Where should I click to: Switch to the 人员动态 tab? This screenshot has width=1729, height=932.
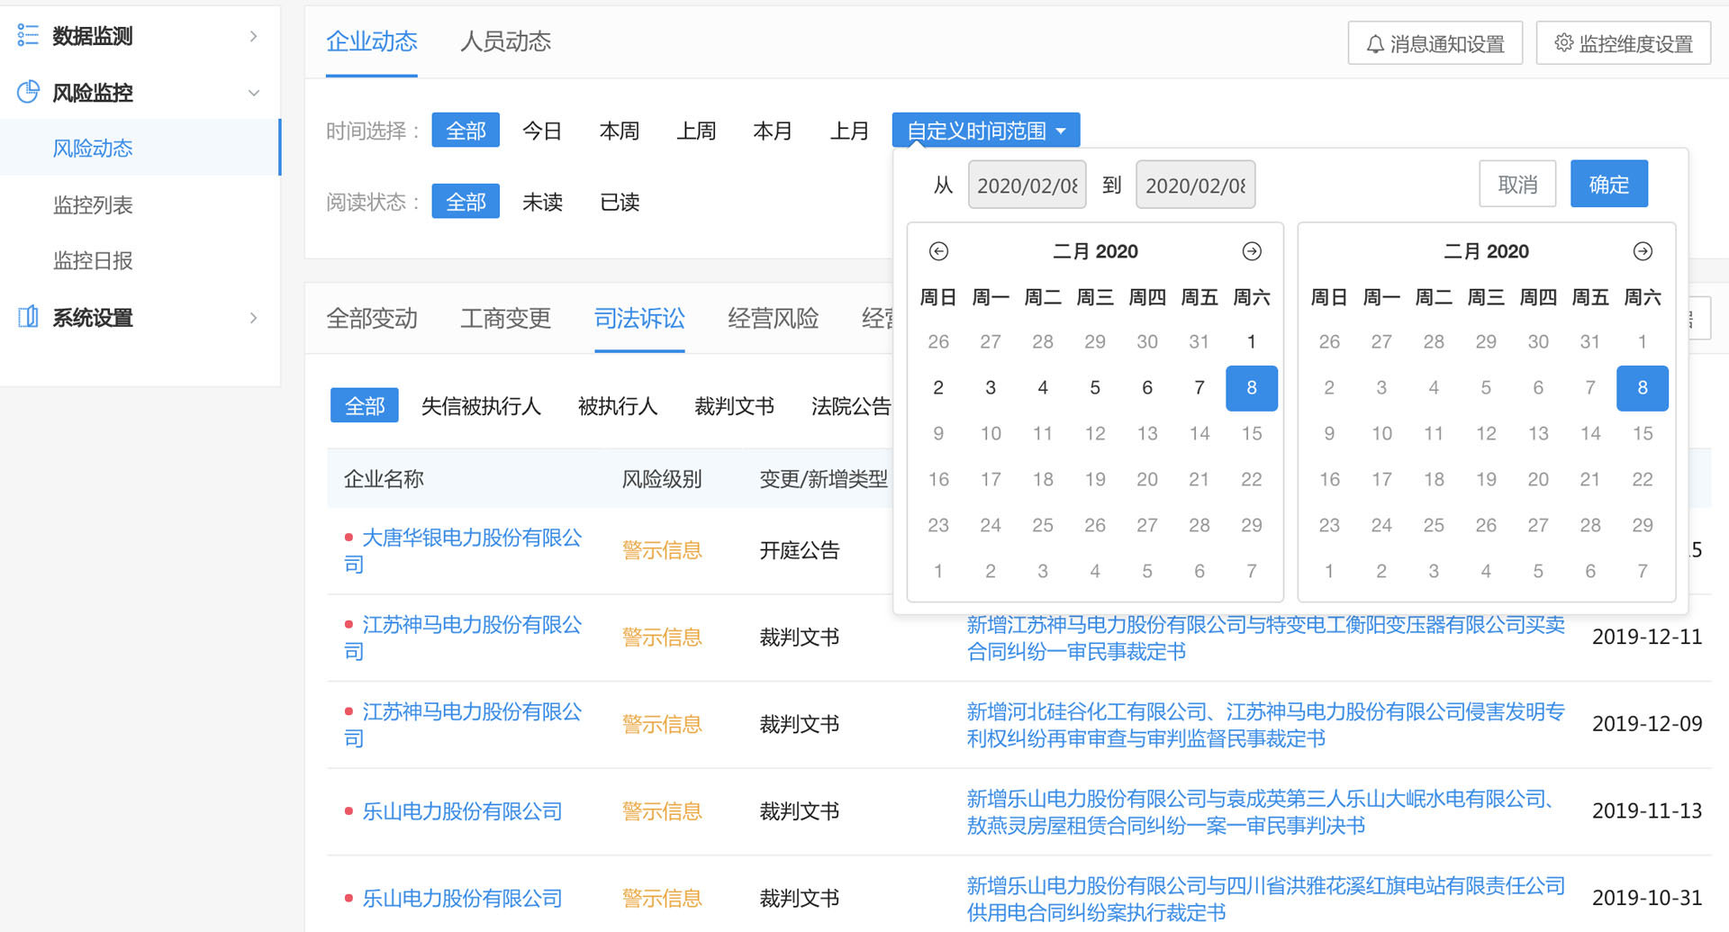[x=505, y=41]
